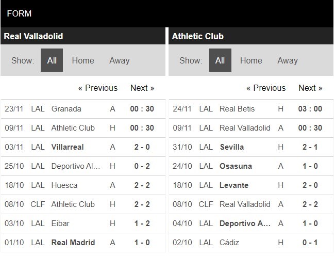Click the 0 - 1 score against Cádiz
335x256 pixels.
click(x=310, y=243)
